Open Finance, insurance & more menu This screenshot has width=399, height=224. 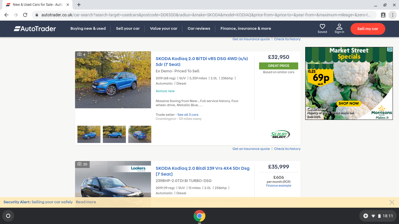(246, 29)
